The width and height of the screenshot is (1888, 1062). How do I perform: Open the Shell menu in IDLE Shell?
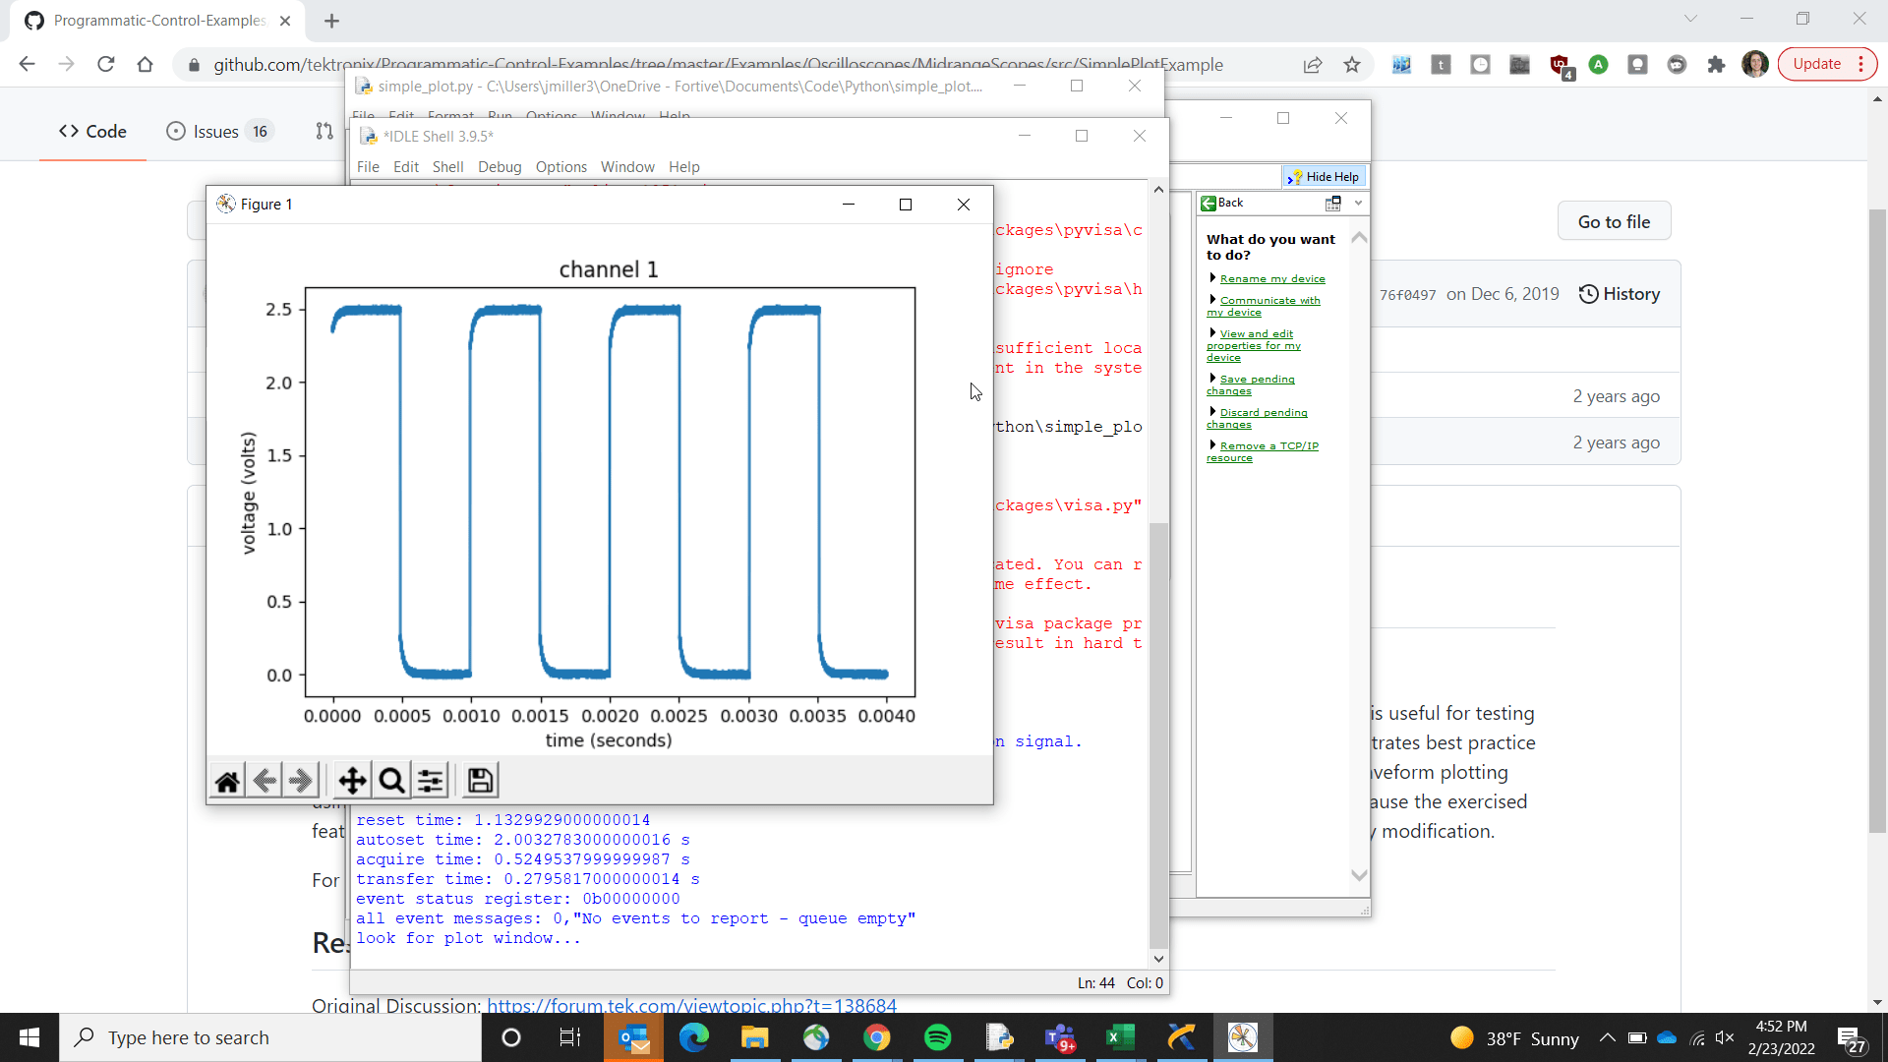pos(447,167)
